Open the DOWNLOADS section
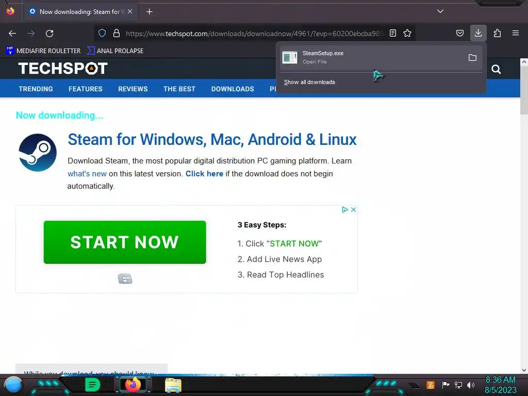528x396 pixels. (x=233, y=89)
